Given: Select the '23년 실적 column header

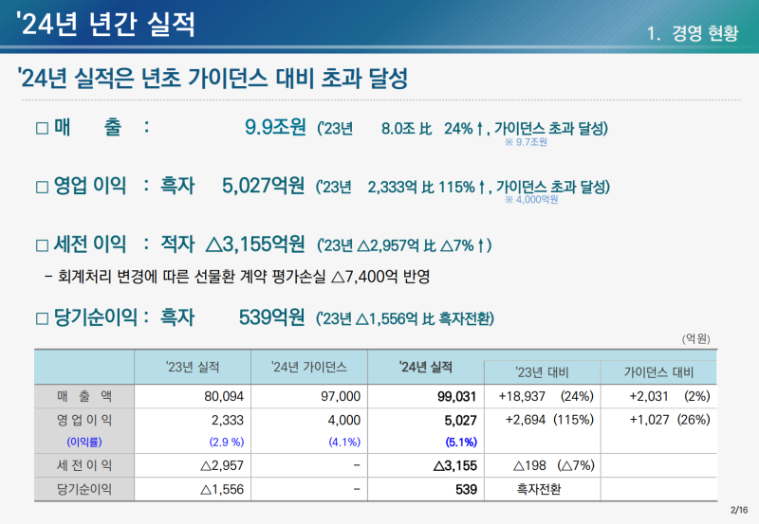Looking at the screenshot, I should point(193,366).
